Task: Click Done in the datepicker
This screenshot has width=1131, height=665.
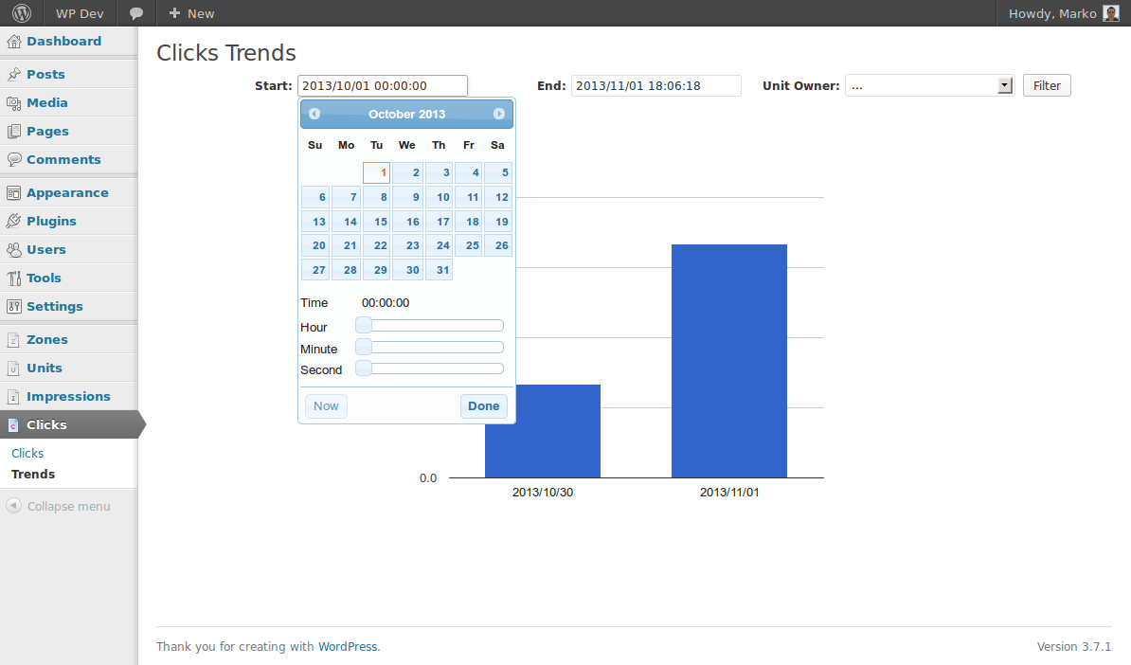Action: (483, 406)
